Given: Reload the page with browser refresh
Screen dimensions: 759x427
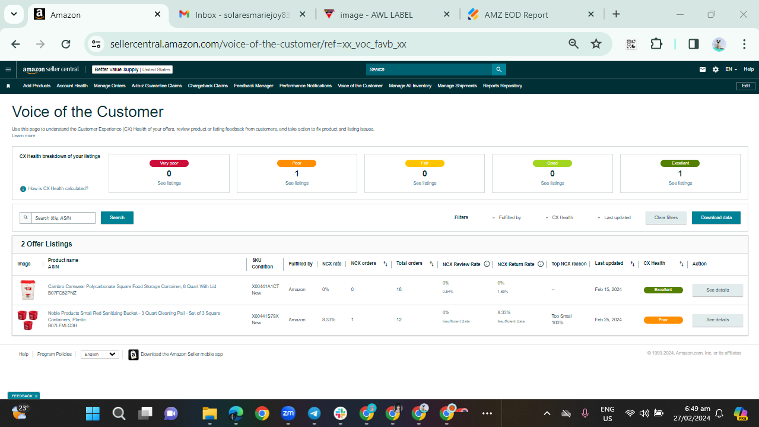Looking at the screenshot, I should click(66, 44).
